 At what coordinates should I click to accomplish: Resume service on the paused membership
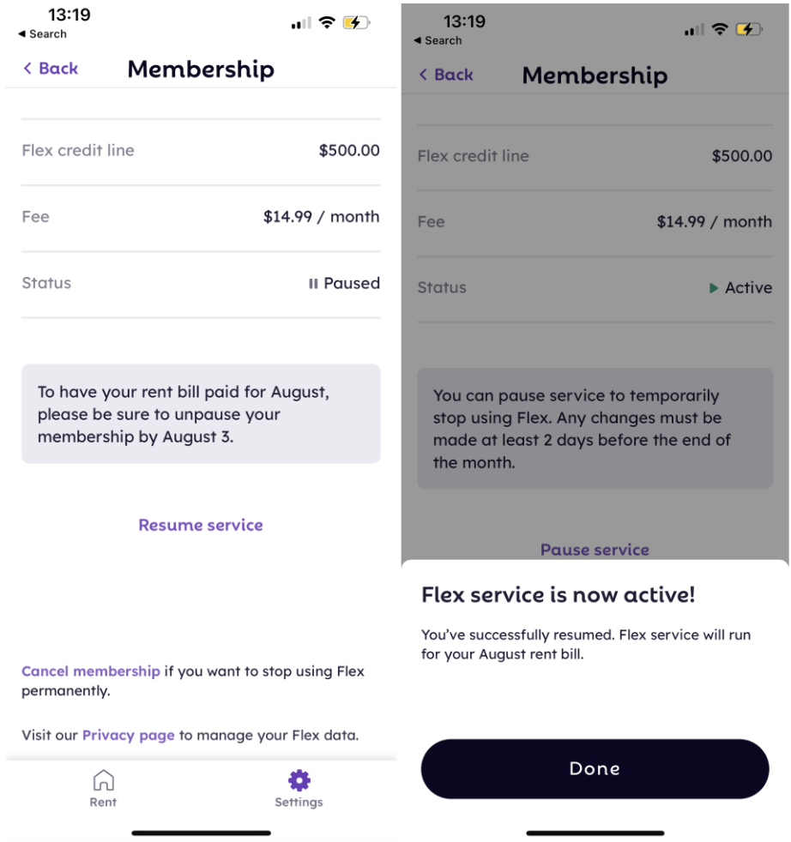(x=201, y=525)
